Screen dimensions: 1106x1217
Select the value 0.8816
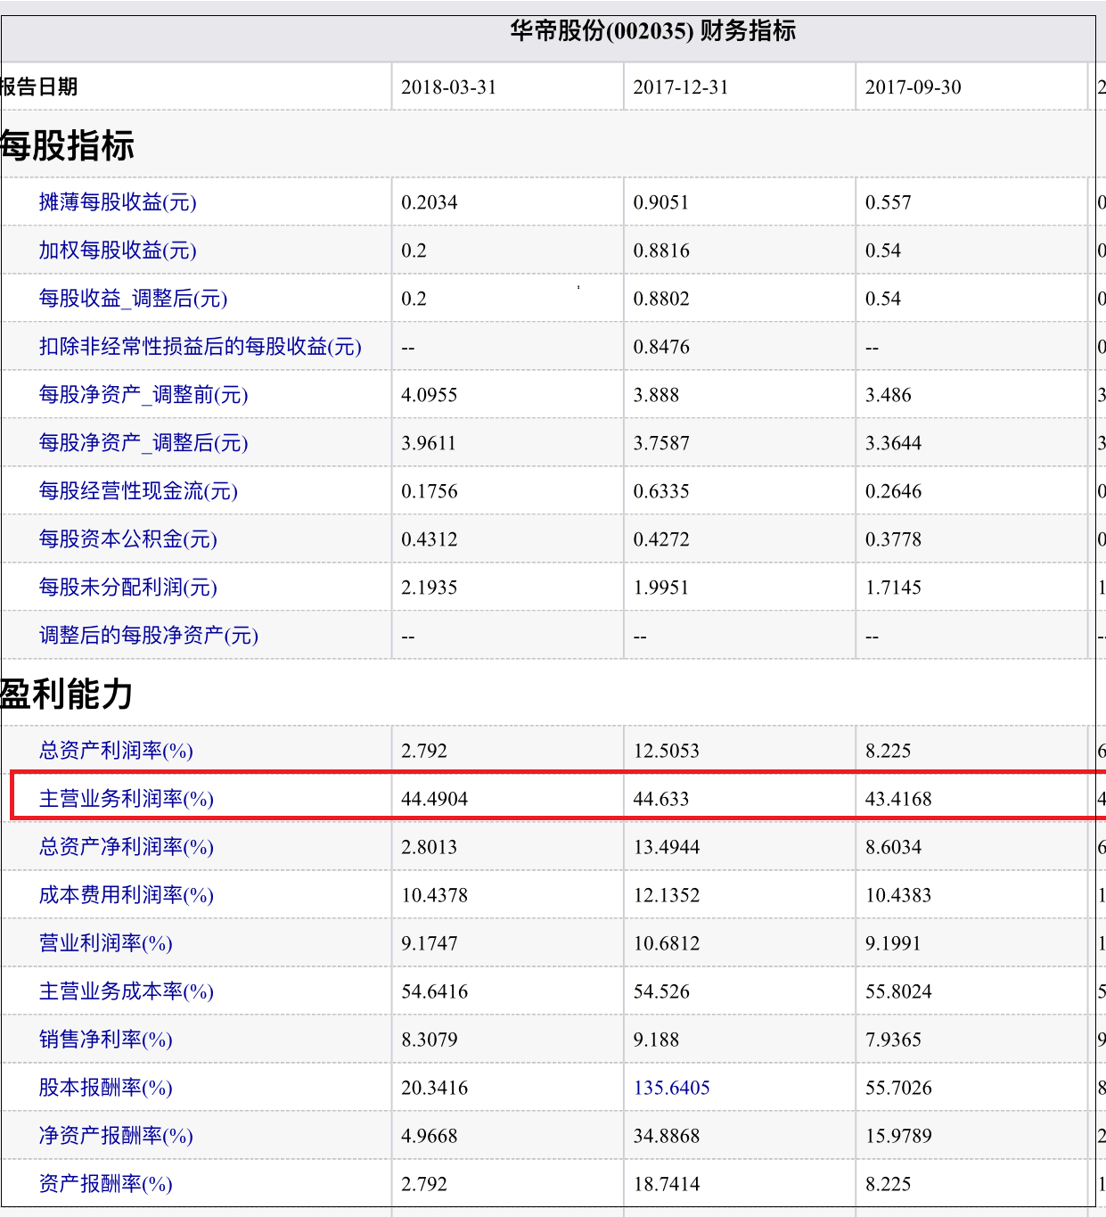[x=661, y=251]
